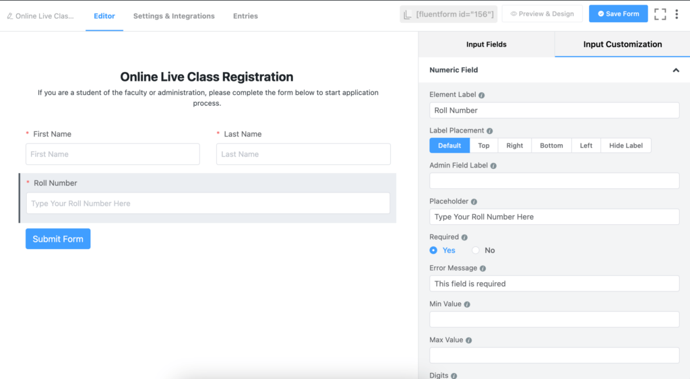Image resolution: width=690 pixels, height=379 pixels.
Task: Click the pencil icon beside form title
Action: tap(9, 16)
